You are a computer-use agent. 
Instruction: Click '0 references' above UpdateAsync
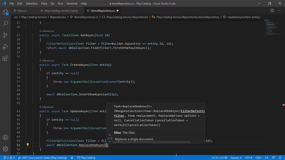pyautogui.click(x=46, y=107)
